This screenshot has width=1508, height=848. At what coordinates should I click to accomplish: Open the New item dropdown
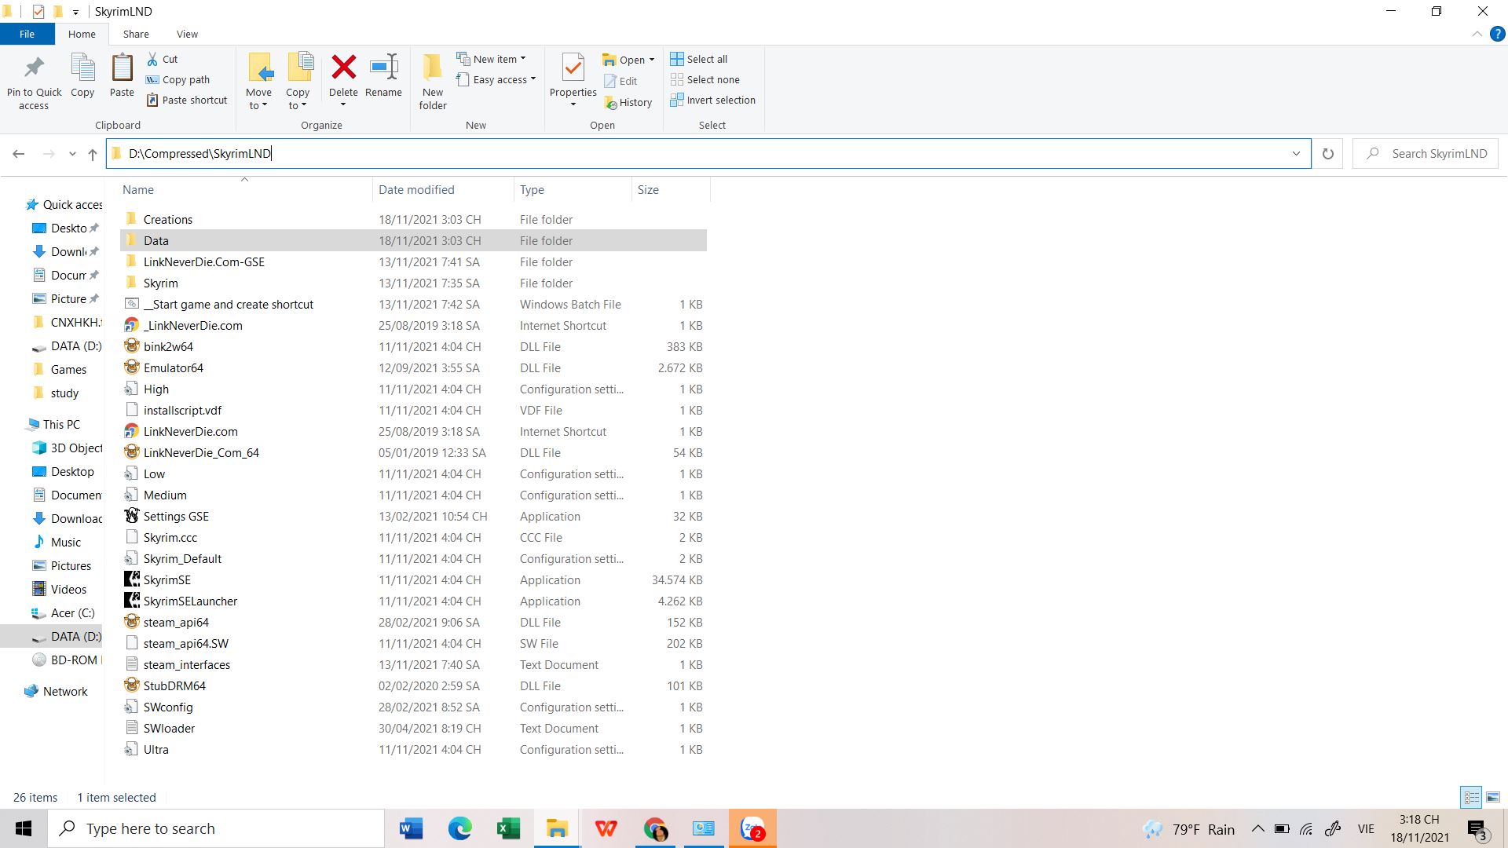(x=523, y=59)
